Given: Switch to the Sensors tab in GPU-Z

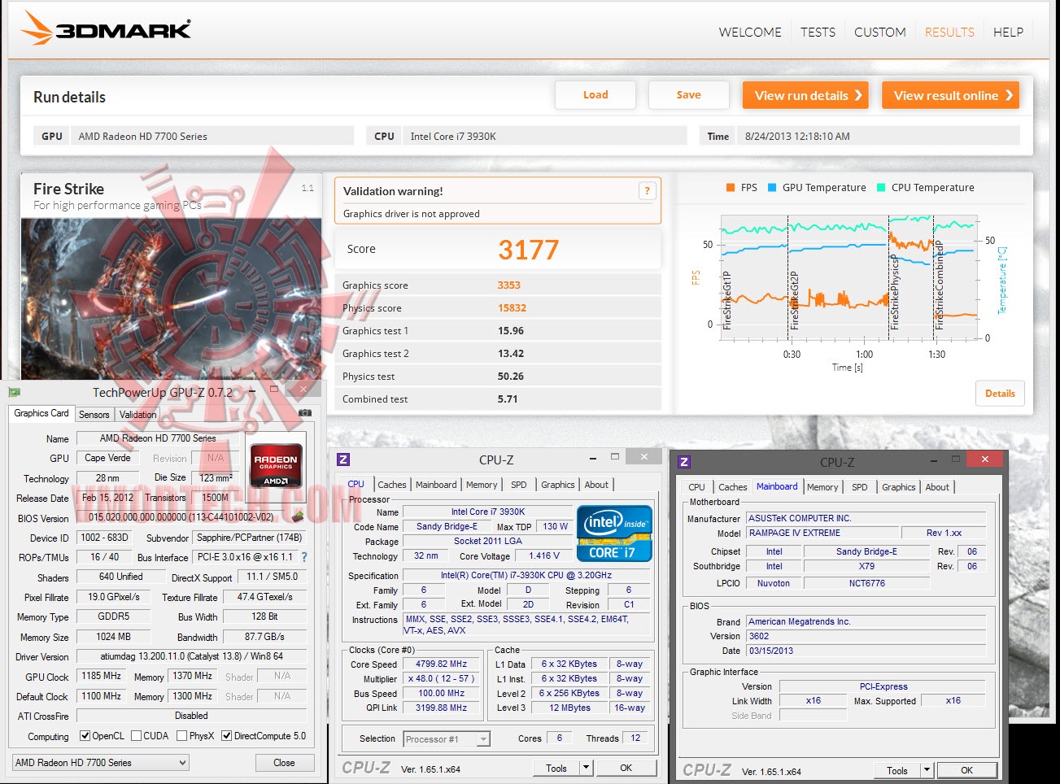Looking at the screenshot, I should click(94, 415).
